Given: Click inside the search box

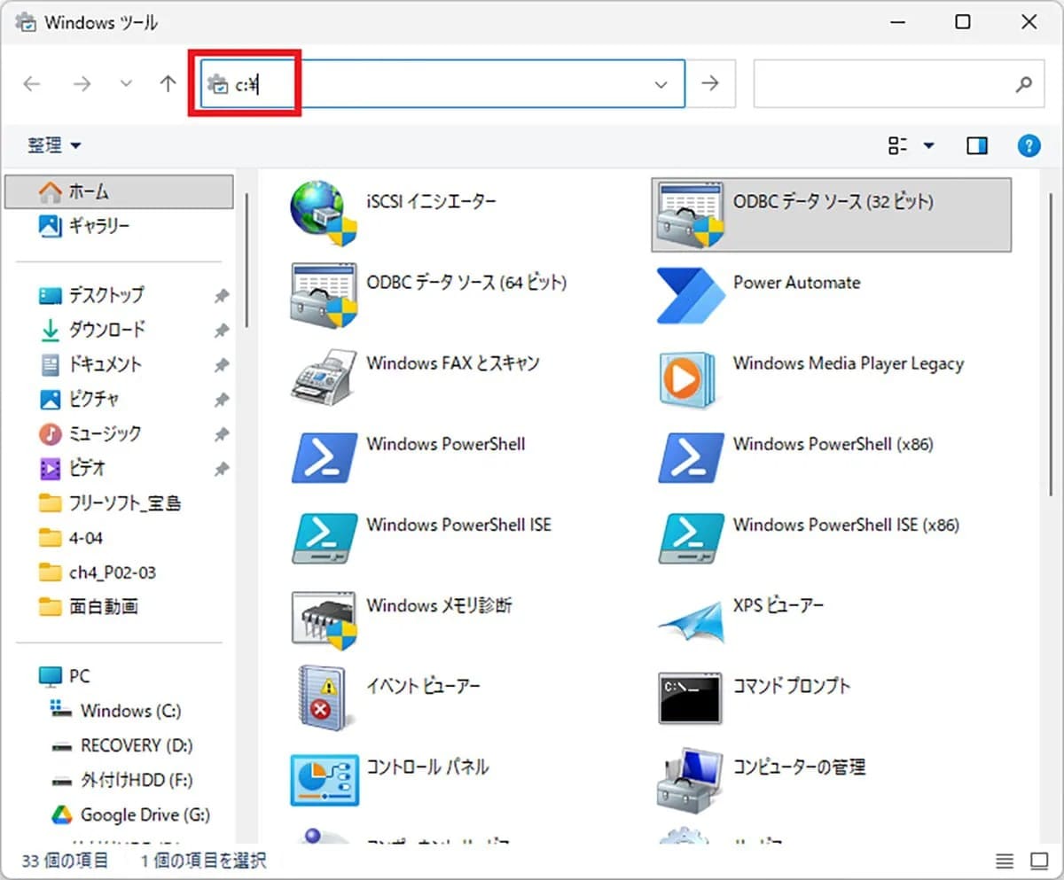Looking at the screenshot, I should click(x=887, y=83).
